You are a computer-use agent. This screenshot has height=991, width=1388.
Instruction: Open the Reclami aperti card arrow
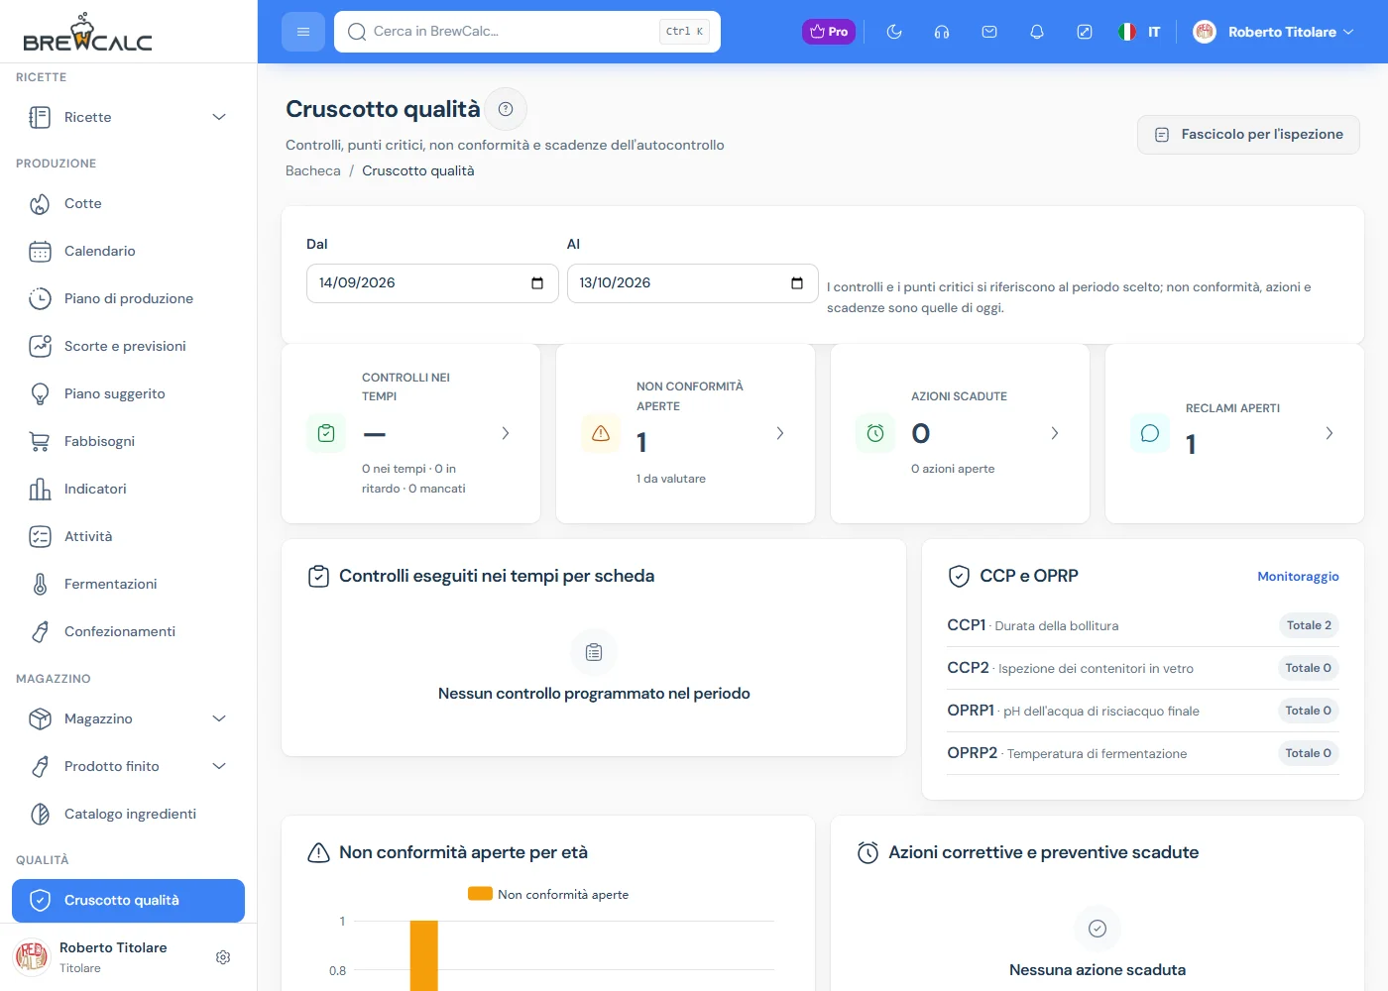tap(1330, 433)
